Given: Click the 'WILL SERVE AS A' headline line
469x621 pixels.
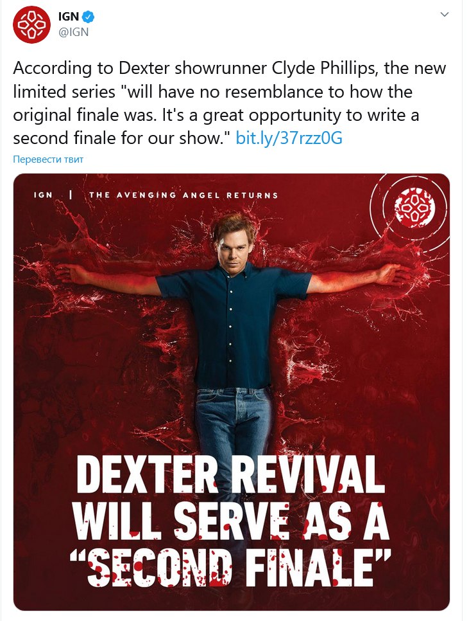Looking at the screenshot, I should [x=231, y=521].
